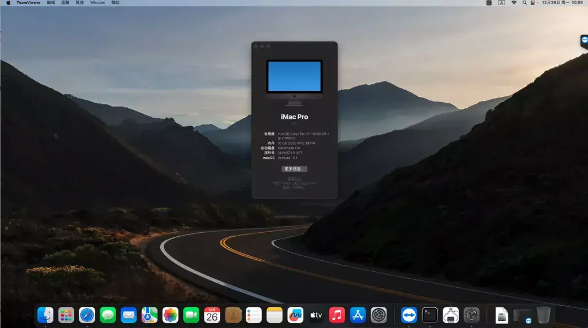Open Apple TV in the dock
This screenshot has width=588, height=328.
(x=316, y=315)
